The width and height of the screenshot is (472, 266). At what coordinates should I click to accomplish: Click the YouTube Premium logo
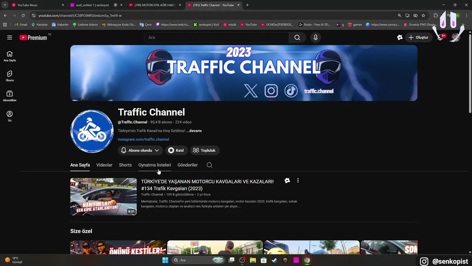point(34,37)
